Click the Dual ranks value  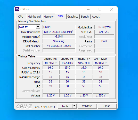104,41
